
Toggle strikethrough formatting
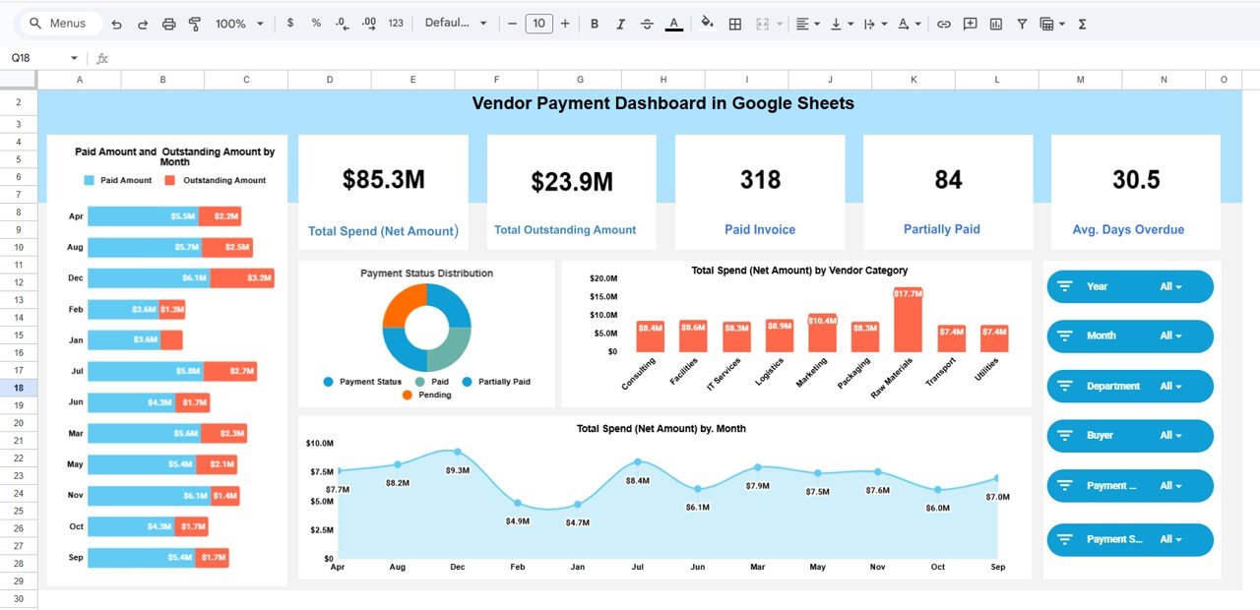pyautogui.click(x=647, y=24)
